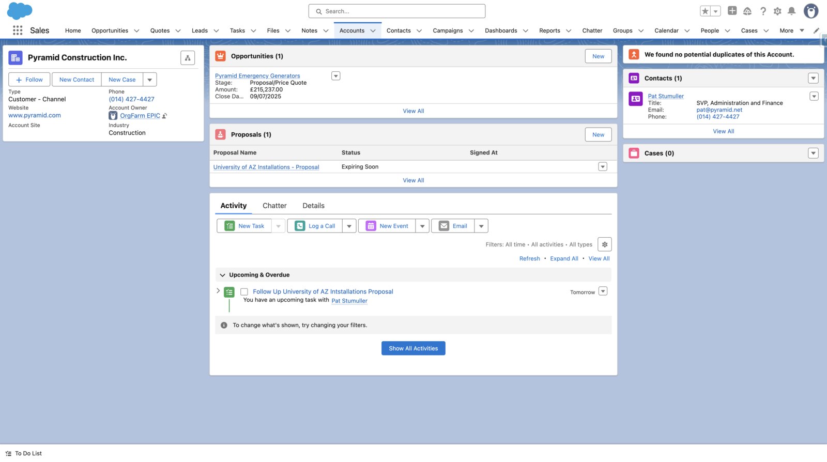Click the Follow Up task icon
Viewport: 827px width, 462px height.
click(229, 292)
